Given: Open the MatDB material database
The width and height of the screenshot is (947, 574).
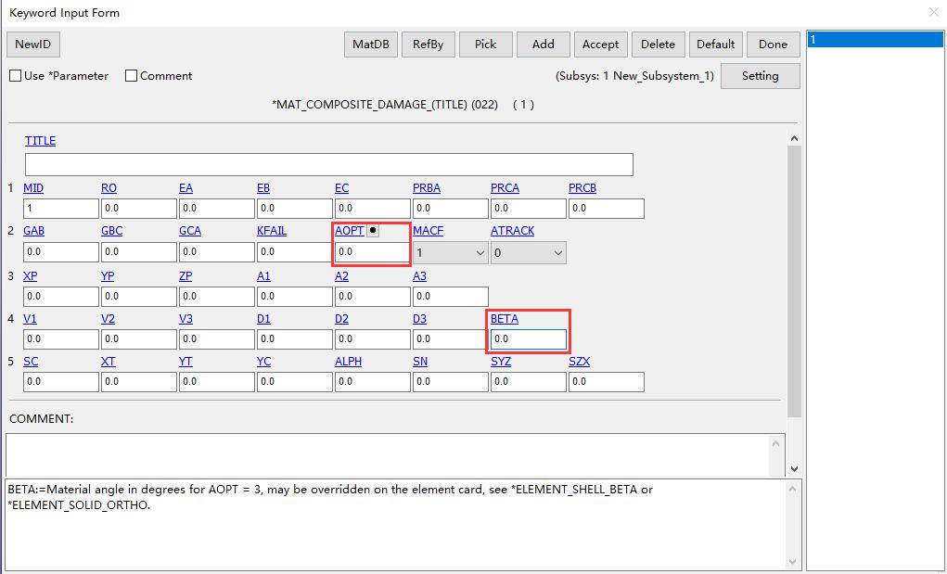Looking at the screenshot, I should [371, 45].
